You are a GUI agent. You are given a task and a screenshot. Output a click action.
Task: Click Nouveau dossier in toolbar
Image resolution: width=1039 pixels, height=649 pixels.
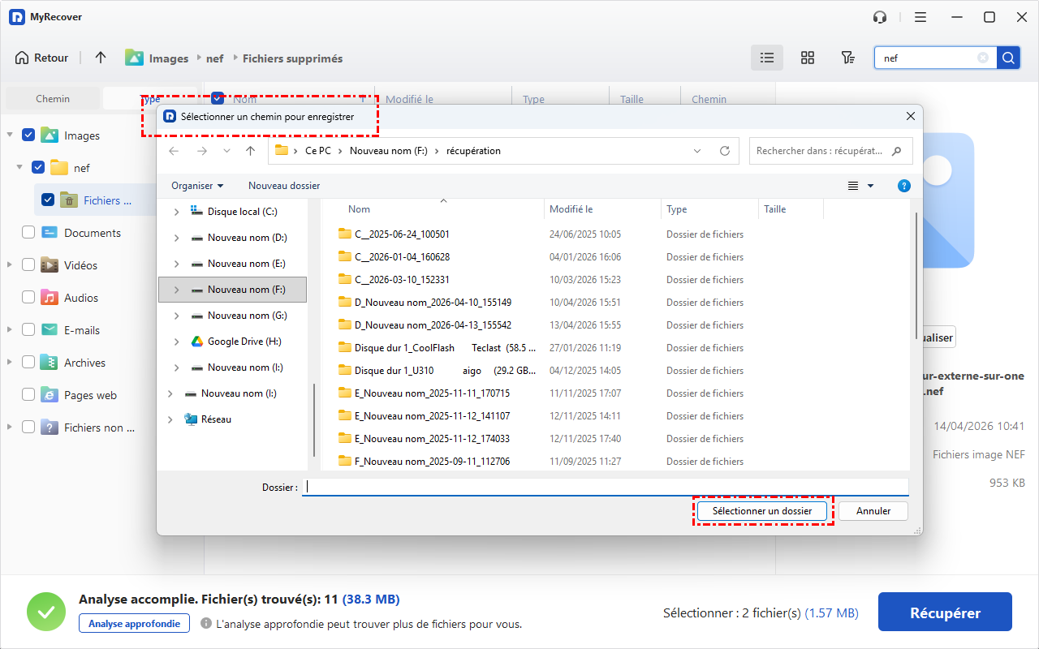[x=284, y=186]
